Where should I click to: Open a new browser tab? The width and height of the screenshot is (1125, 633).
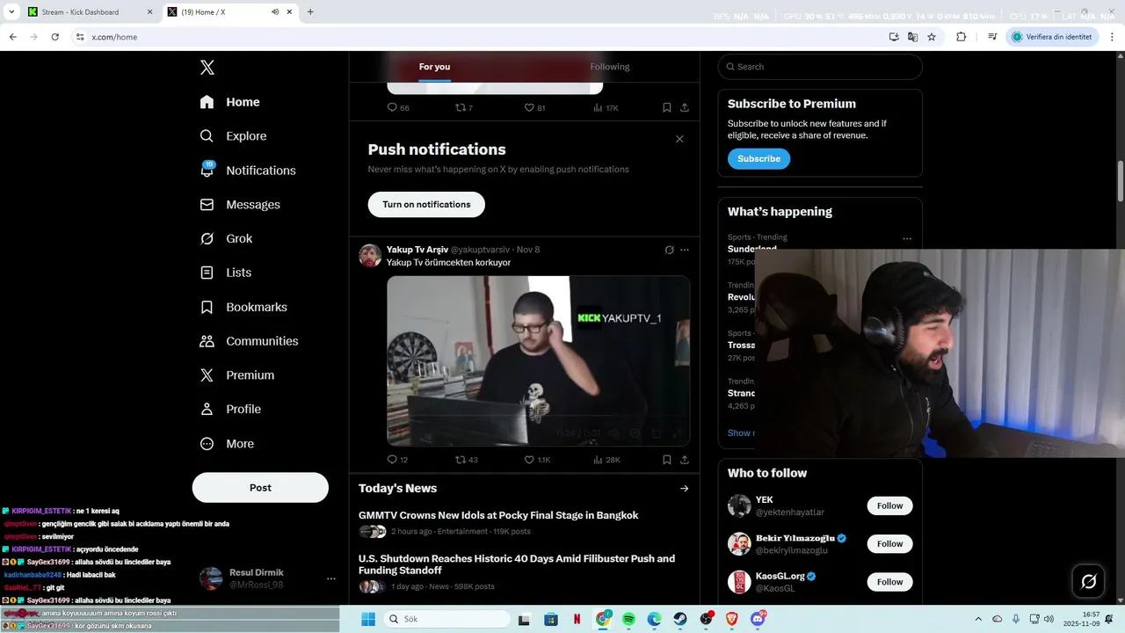(310, 12)
